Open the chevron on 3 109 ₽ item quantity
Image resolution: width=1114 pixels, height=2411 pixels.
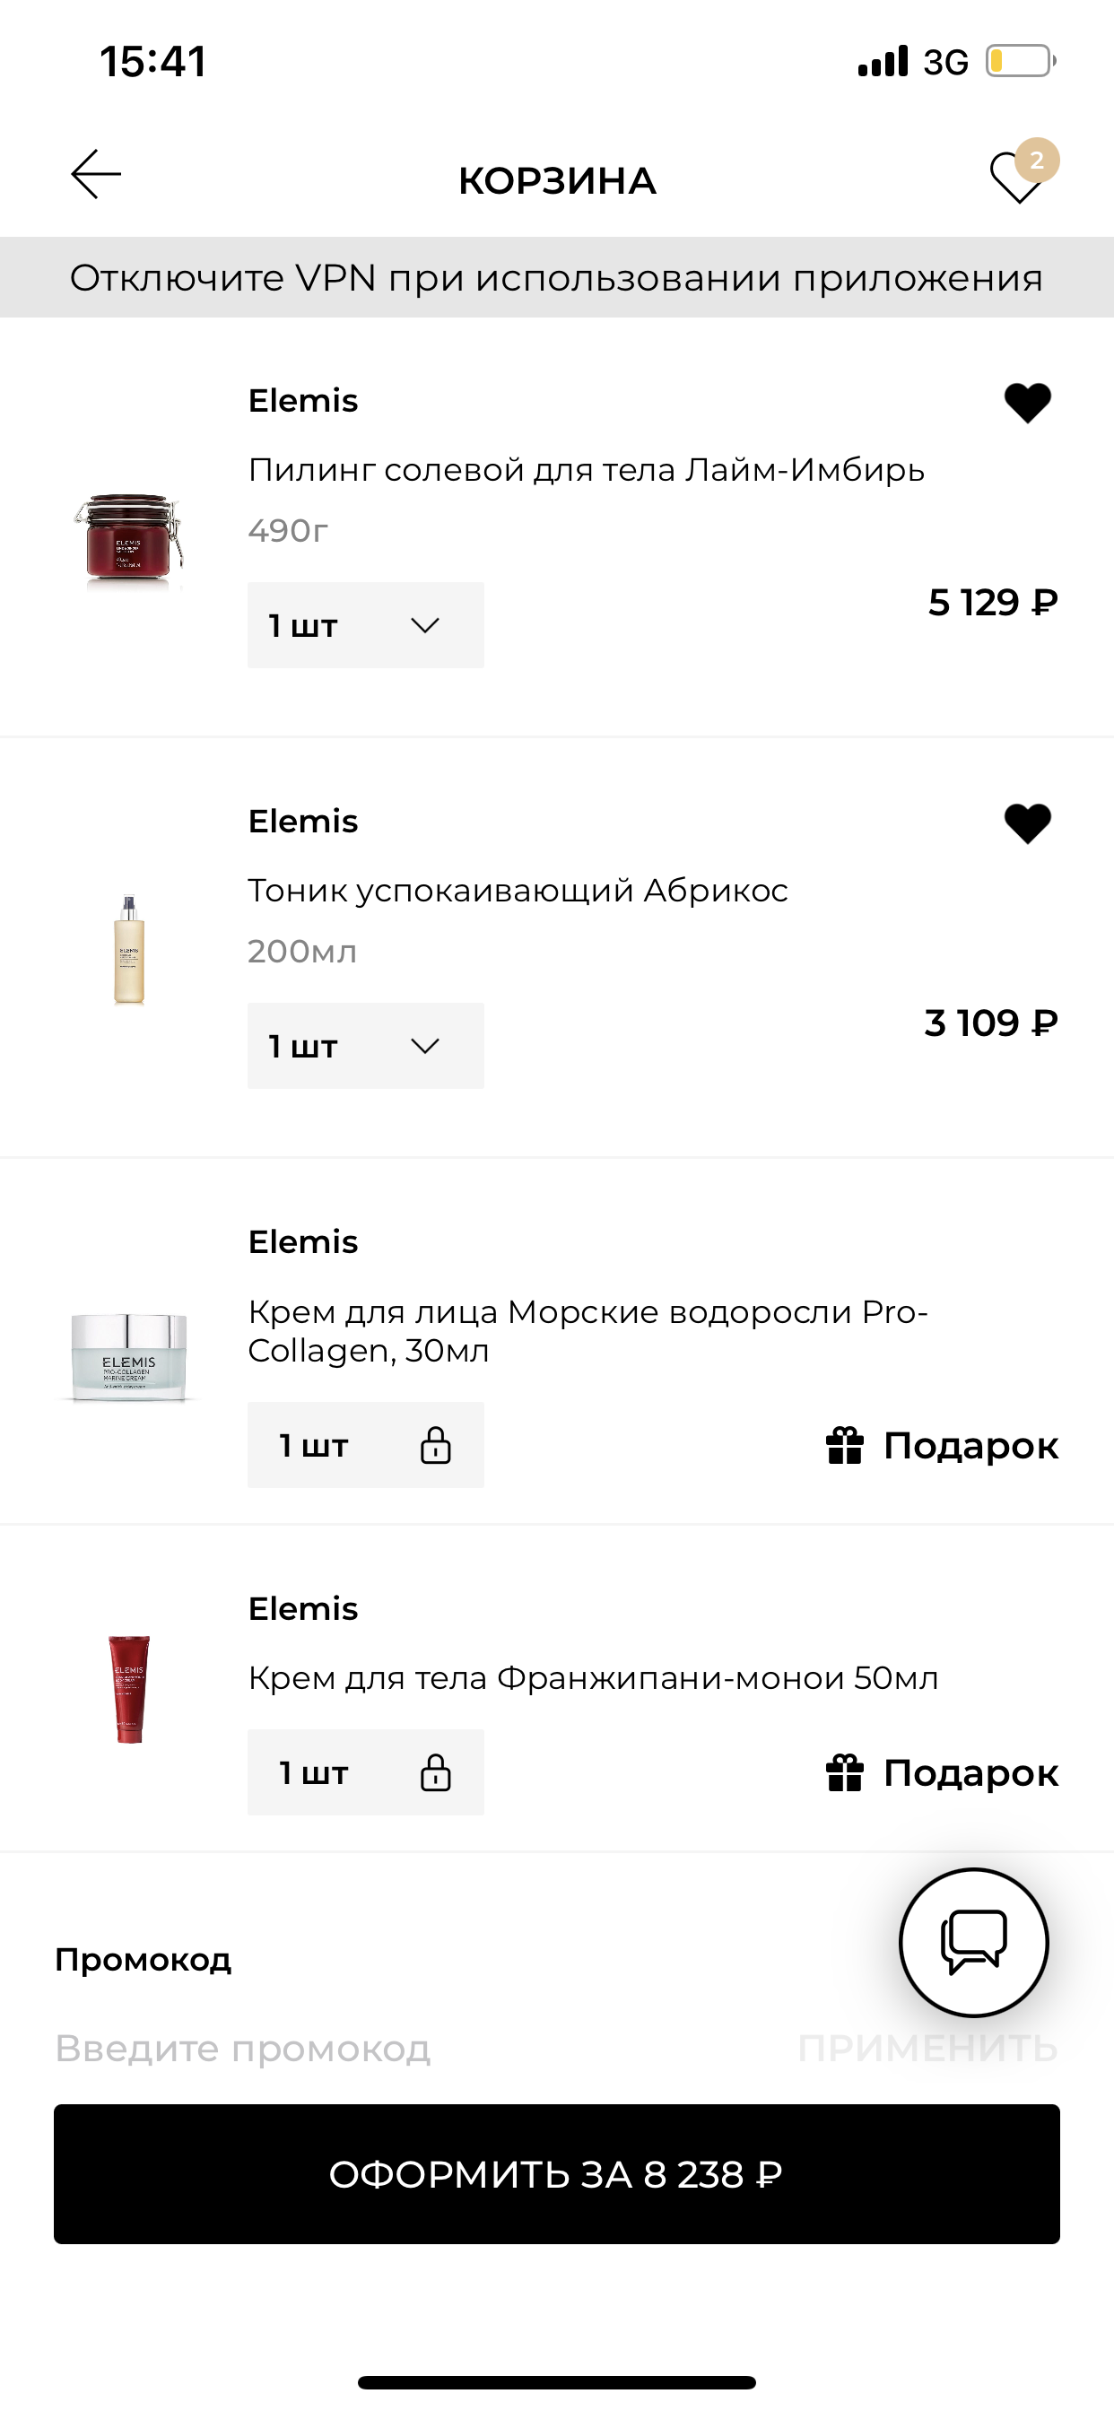coord(425,1047)
